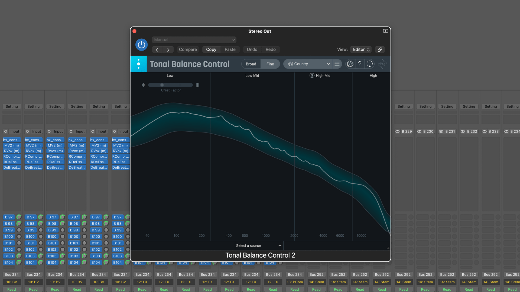Click the iZotope logo icon at the right of the header

click(382, 64)
